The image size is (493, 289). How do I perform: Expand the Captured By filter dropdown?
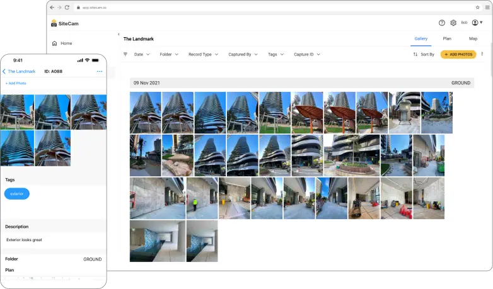tap(243, 54)
